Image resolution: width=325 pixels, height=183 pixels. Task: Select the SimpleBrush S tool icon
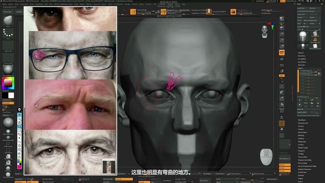point(315,40)
